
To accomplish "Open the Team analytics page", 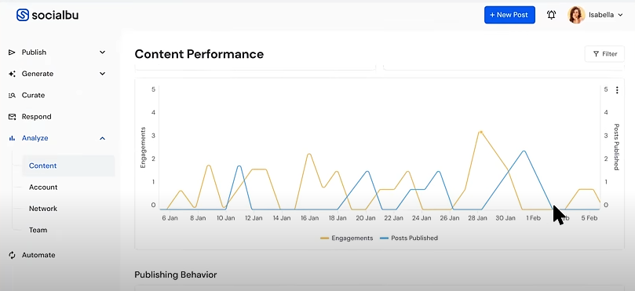I will 38,230.
